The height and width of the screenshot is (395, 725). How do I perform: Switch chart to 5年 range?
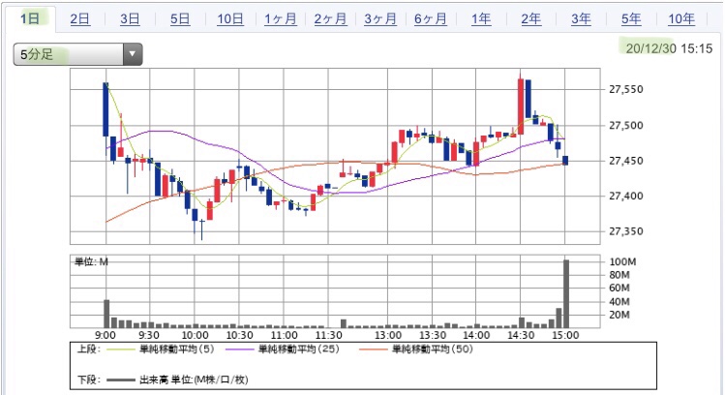pos(631,19)
